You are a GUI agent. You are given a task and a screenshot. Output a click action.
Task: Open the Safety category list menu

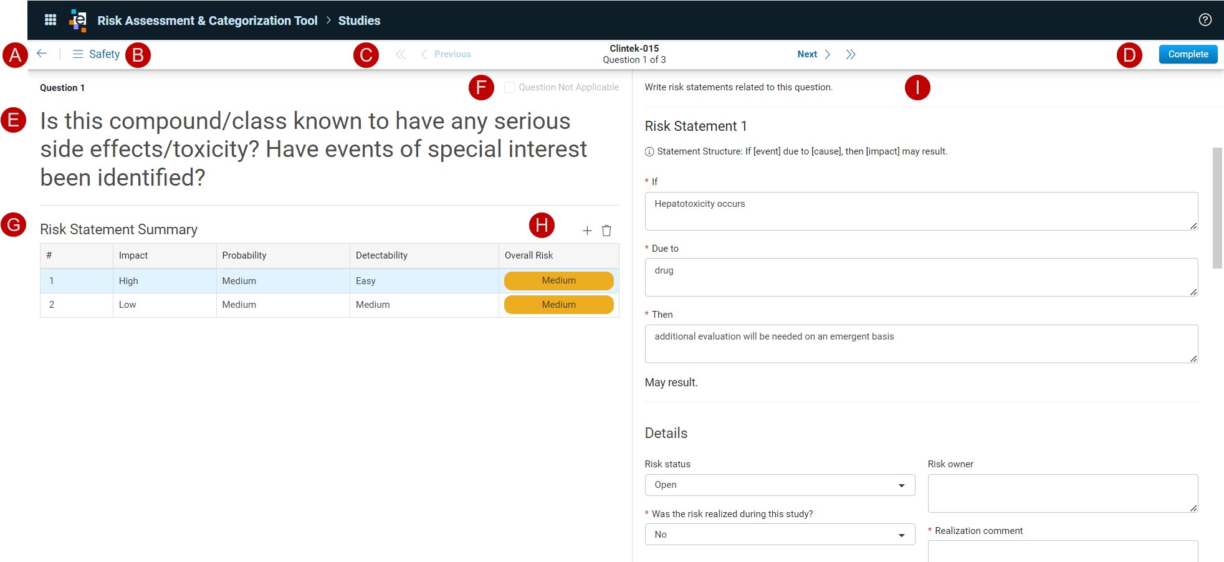[96, 54]
